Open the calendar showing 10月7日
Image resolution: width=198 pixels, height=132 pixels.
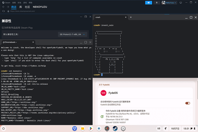pyautogui.click(x=175, y=129)
